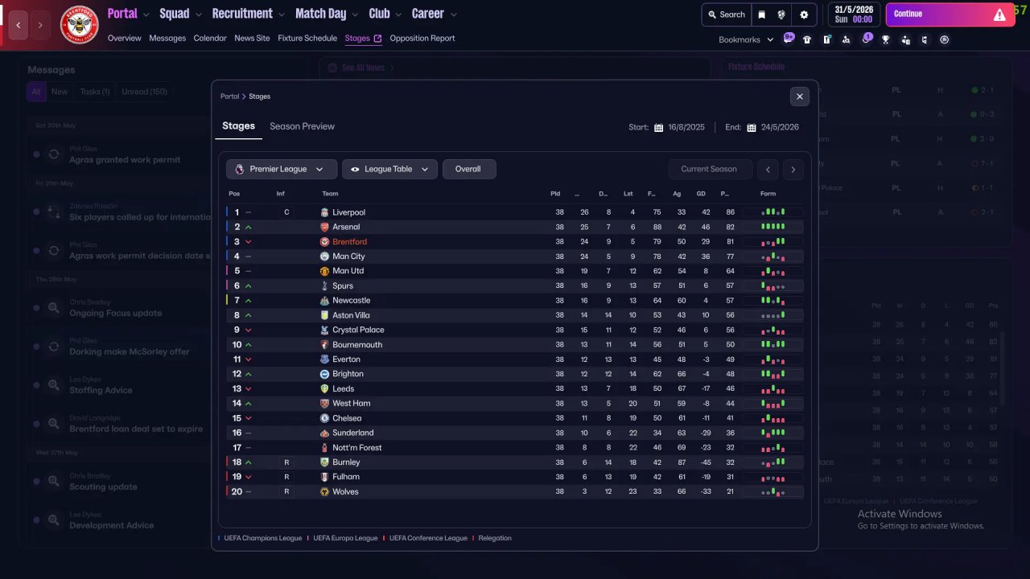This screenshot has width=1030, height=579.
Task: Click the 31/5/2026 date and time display
Action: [854, 14]
